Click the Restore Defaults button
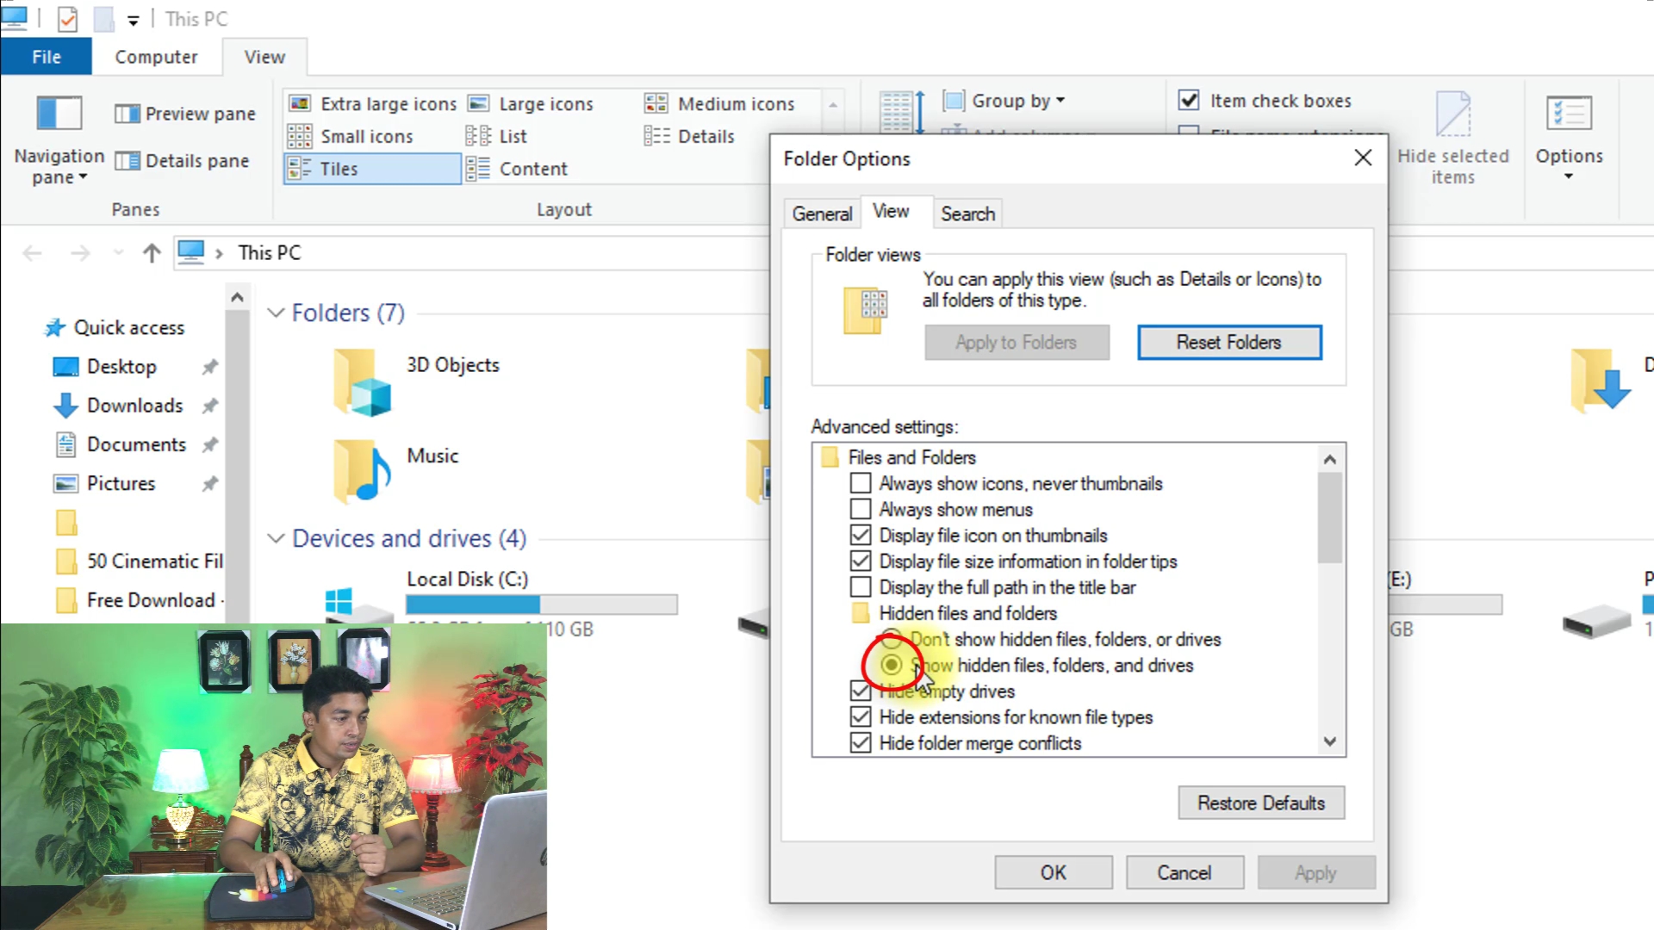The width and height of the screenshot is (1654, 930). click(1260, 803)
